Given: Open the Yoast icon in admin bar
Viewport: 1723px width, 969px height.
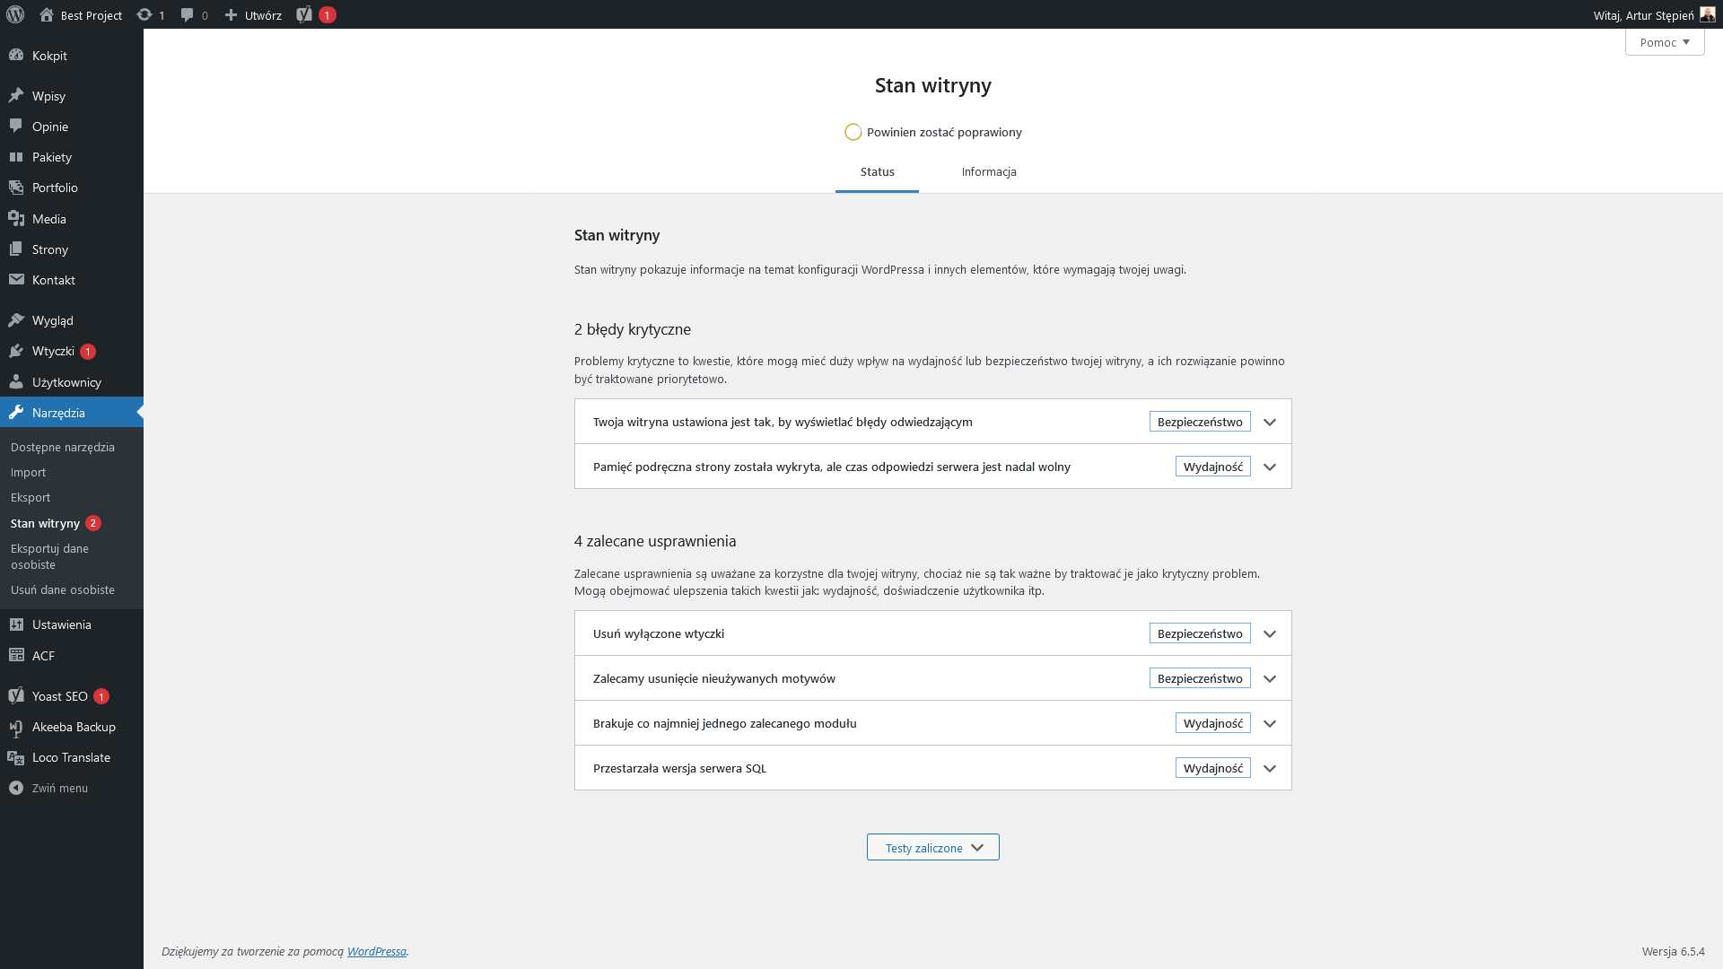Looking at the screenshot, I should (304, 14).
